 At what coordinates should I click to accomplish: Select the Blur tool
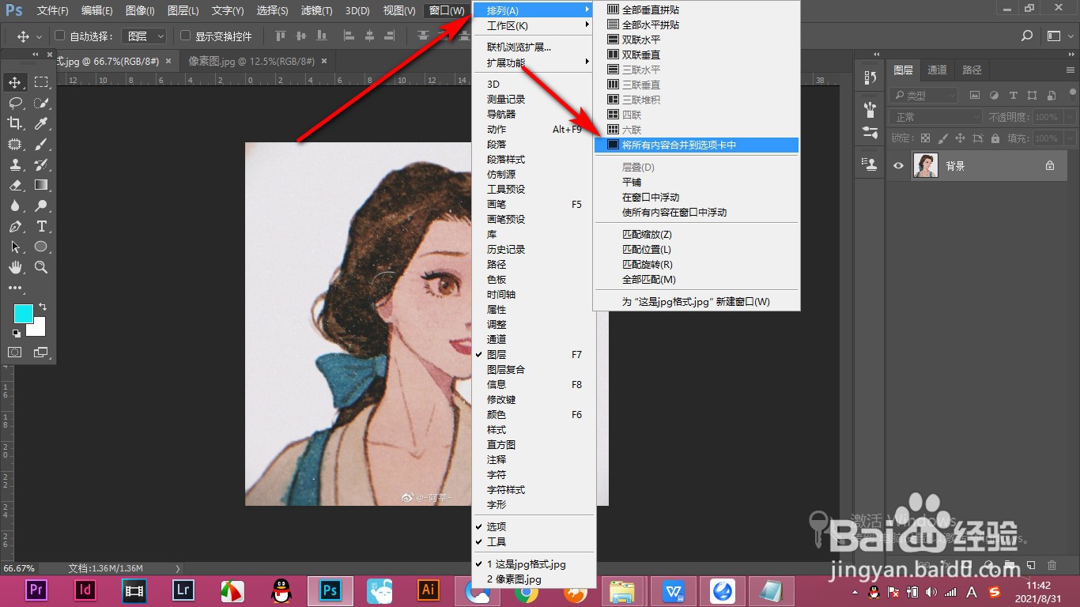15,205
